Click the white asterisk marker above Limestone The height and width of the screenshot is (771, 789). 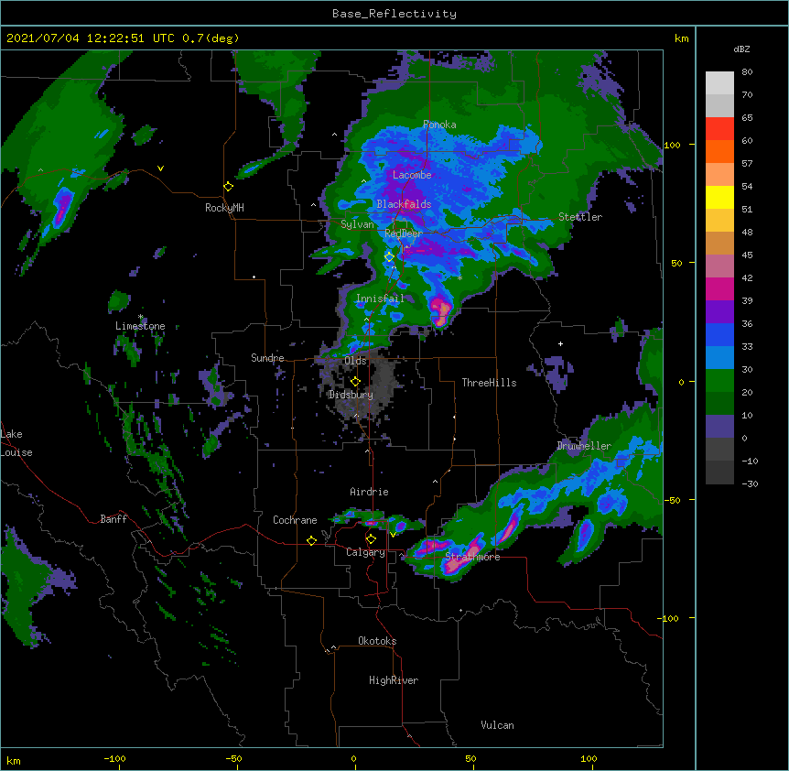[141, 317]
